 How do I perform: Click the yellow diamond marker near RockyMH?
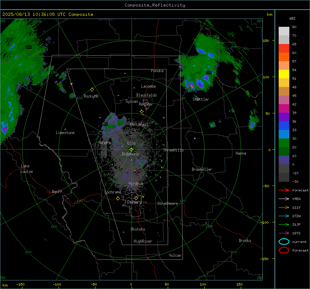pyautogui.click(x=92, y=90)
